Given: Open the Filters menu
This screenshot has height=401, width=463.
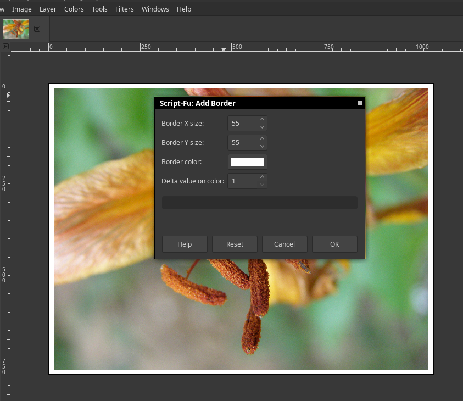Looking at the screenshot, I should [x=124, y=9].
